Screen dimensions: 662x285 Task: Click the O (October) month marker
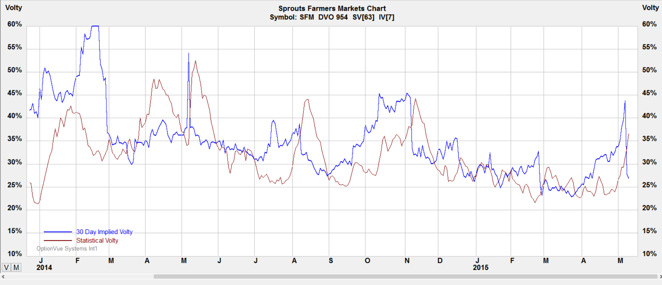(x=368, y=260)
